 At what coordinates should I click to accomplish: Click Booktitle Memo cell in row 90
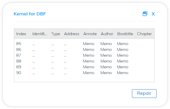(x=123, y=73)
